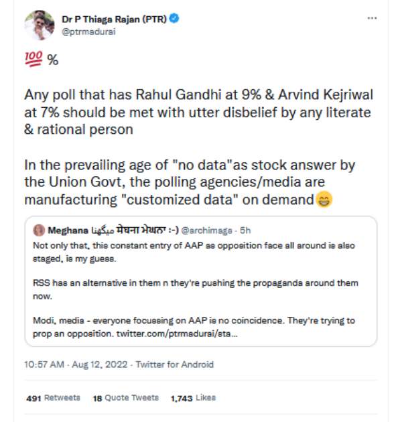Click the 10:57 AM · Aug 12, 2022 timestamp
Screen dimensions: 402x422
(x=75, y=365)
